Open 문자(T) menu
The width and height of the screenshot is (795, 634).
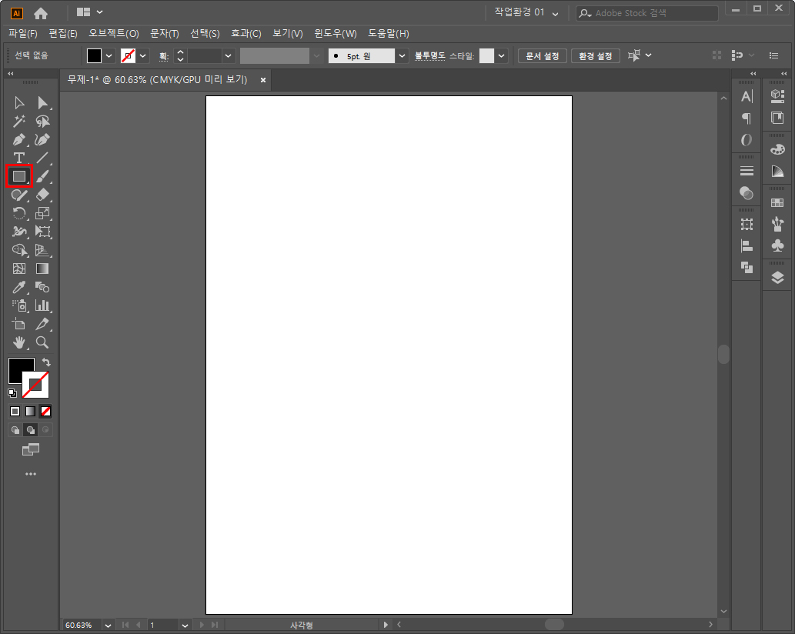[165, 33]
